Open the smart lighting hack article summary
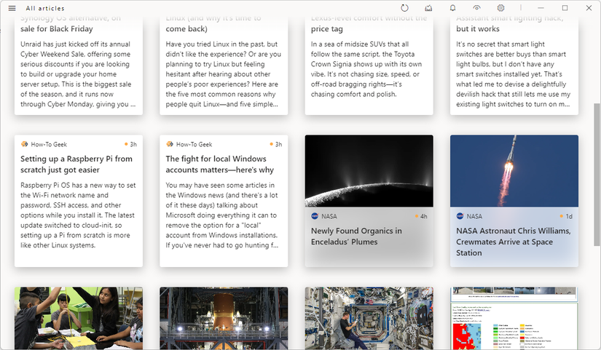 [514, 74]
